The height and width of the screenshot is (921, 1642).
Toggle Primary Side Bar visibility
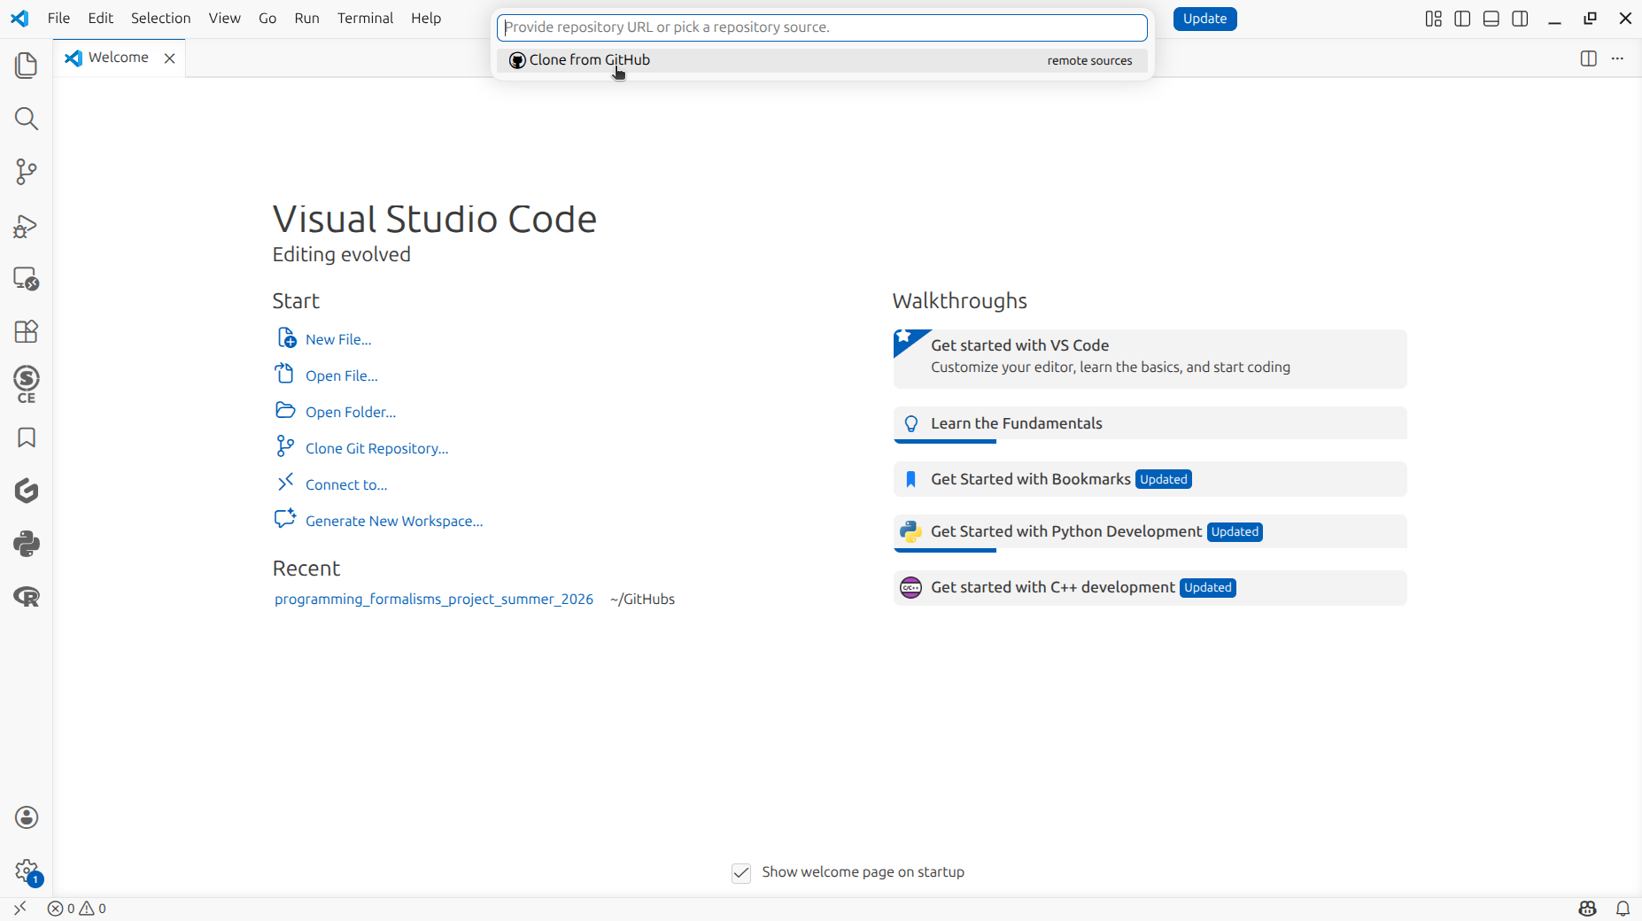1462,19
